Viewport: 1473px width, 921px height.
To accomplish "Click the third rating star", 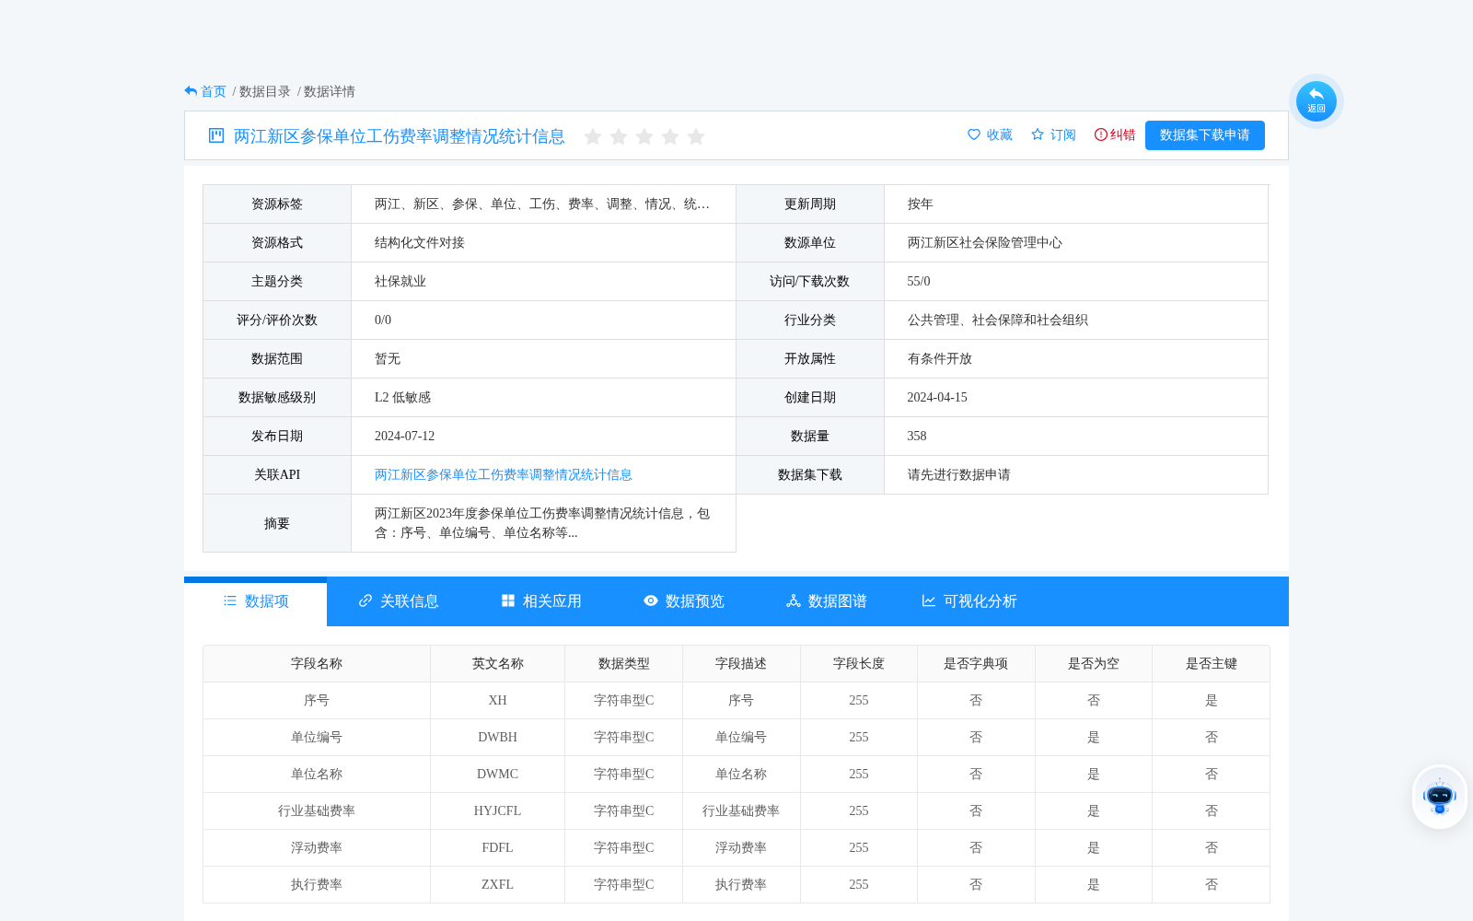I will [644, 136].
